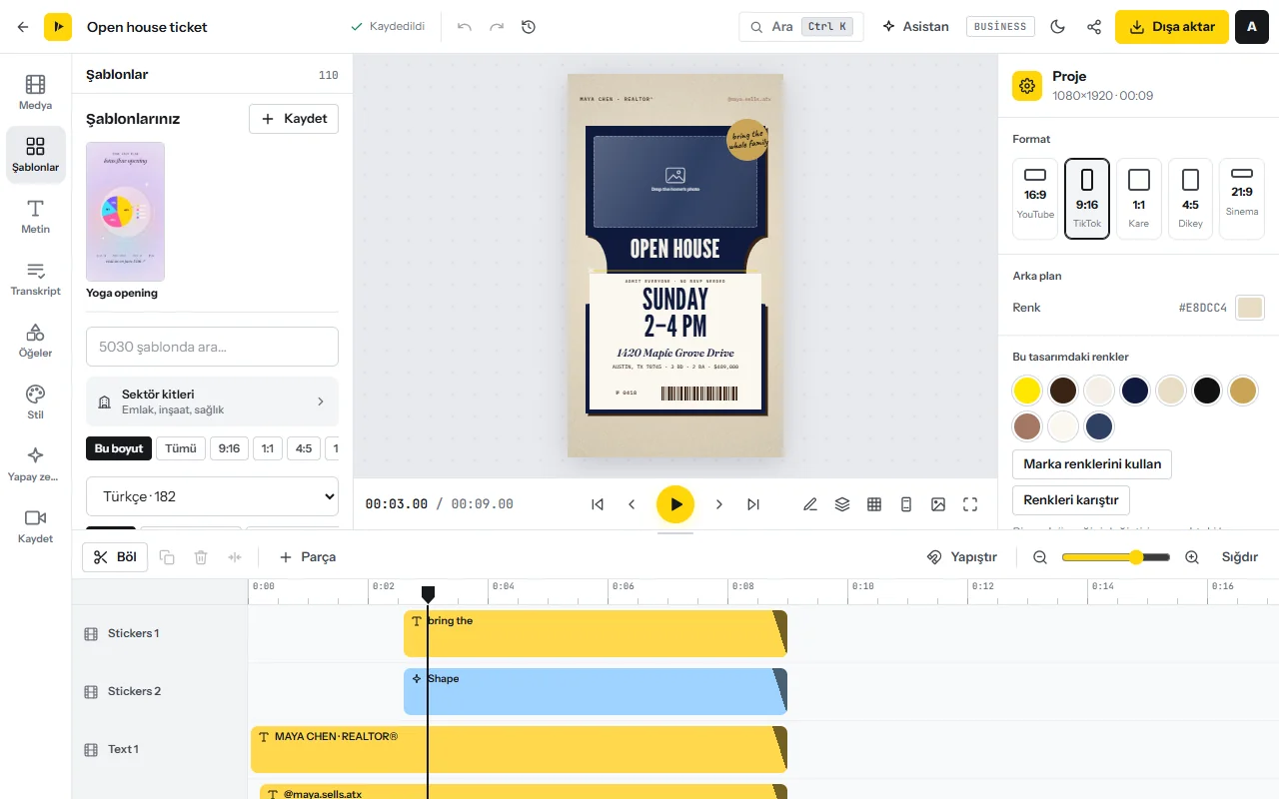Image resolution: width=1279 pixels, height=799 pixels.
Task: Pick the yellow design color swatch
Action: tap(1027, 391)
